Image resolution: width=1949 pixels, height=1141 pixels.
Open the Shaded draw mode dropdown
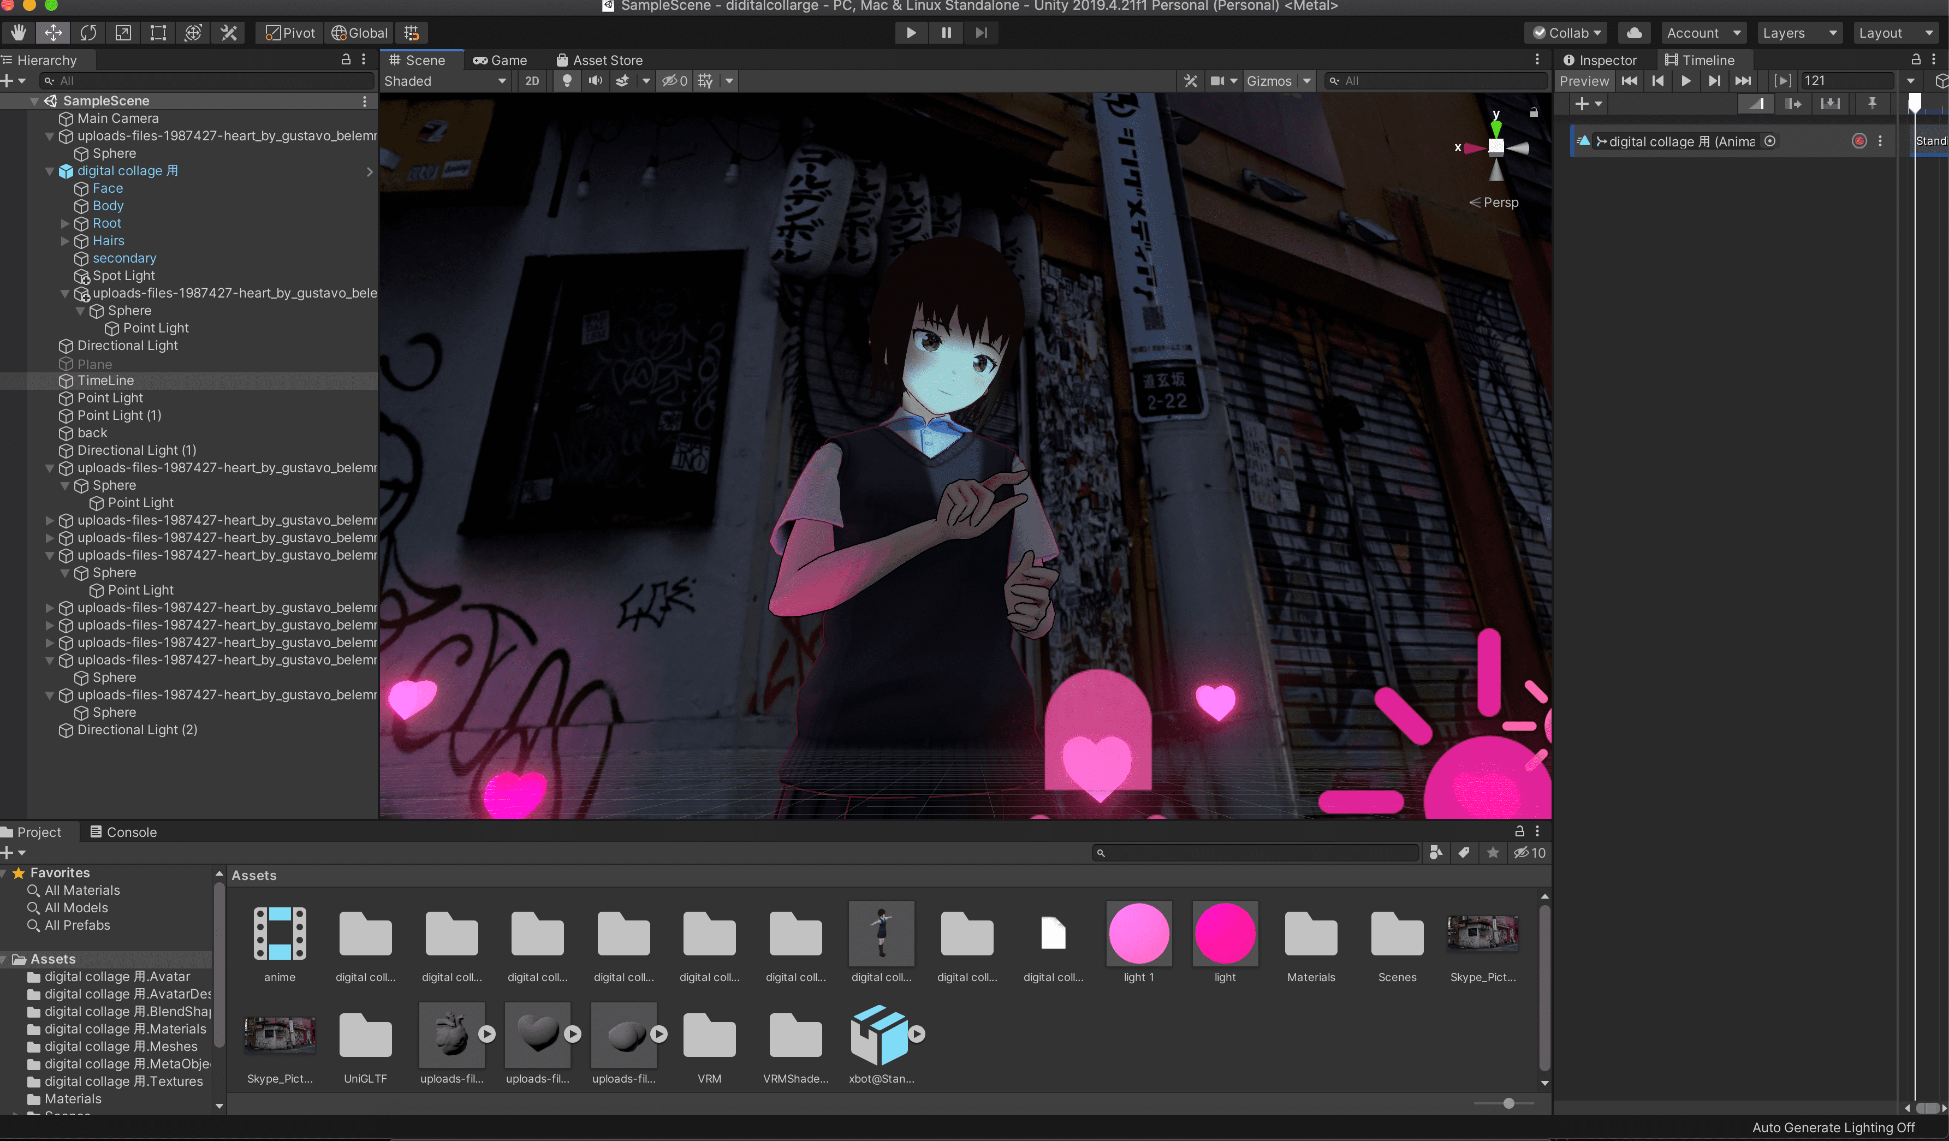coord(445,80)
